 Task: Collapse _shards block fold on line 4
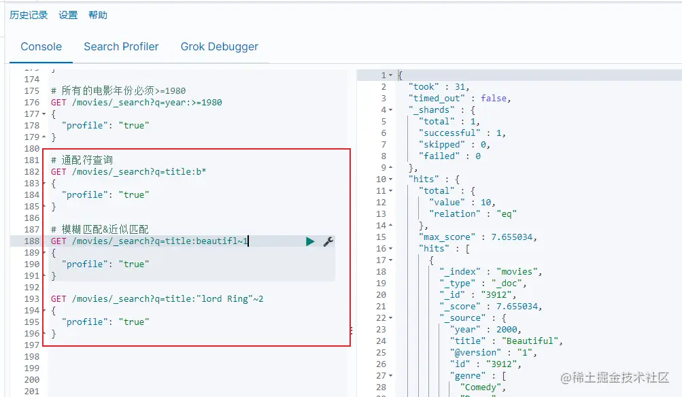[x=390, y=110]
